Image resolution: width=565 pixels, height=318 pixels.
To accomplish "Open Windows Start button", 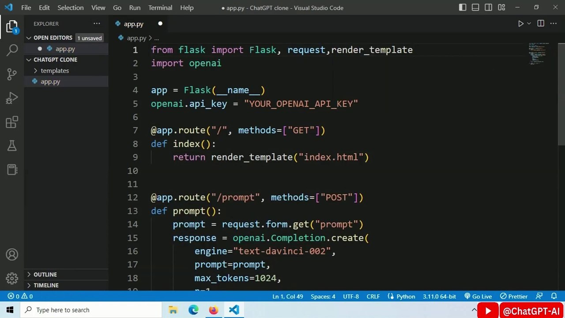I will (x=10, y=310).
